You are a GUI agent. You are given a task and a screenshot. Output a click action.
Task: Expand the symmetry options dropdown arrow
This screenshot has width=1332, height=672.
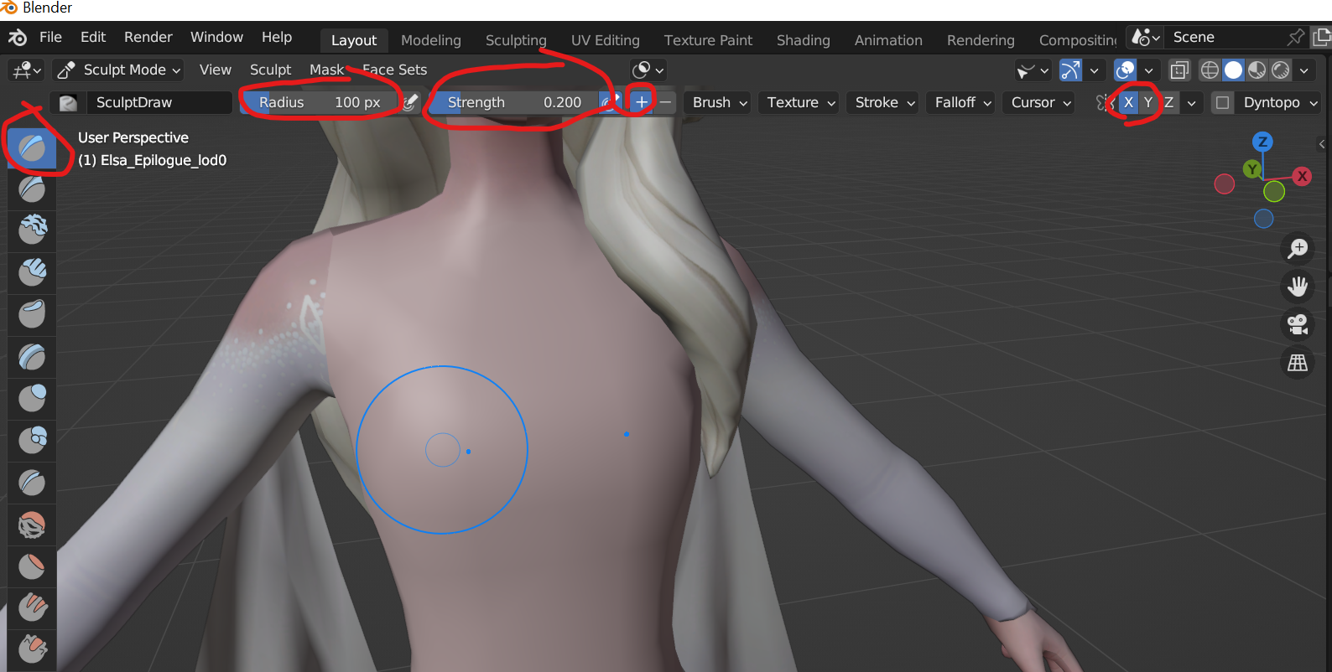point(1191,102)
